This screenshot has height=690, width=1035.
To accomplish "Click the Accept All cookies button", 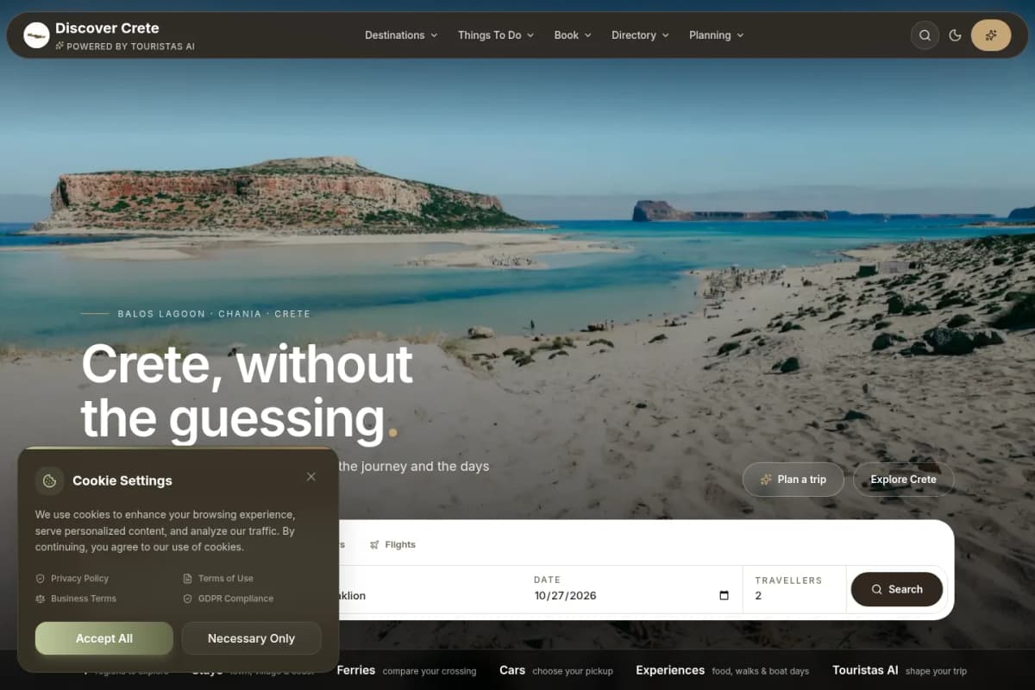I will coord(104,638).
